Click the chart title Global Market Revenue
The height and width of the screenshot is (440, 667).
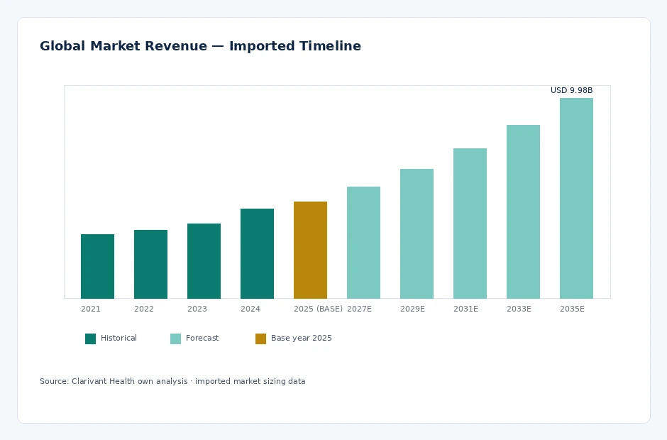pos(200,46)
